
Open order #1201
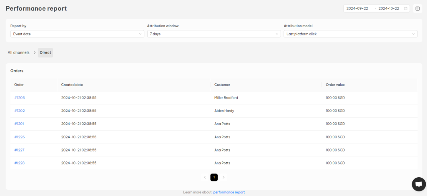click(19, 124)
